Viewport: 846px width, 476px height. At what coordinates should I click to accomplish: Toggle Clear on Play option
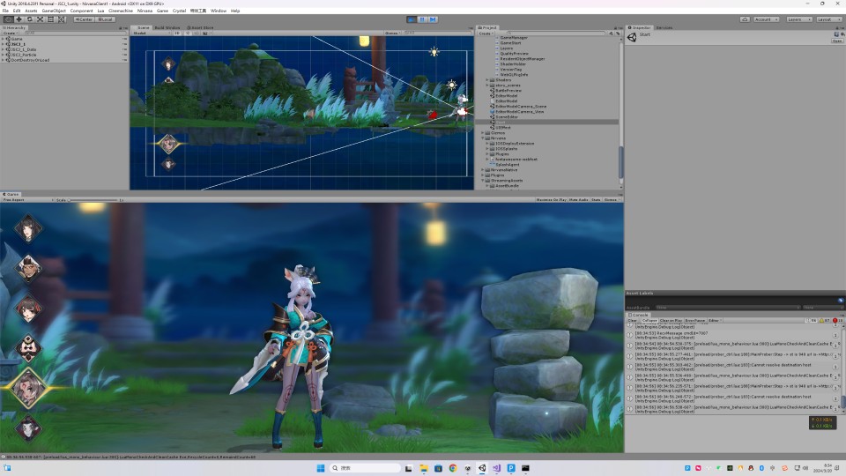(x=671, y=320)
